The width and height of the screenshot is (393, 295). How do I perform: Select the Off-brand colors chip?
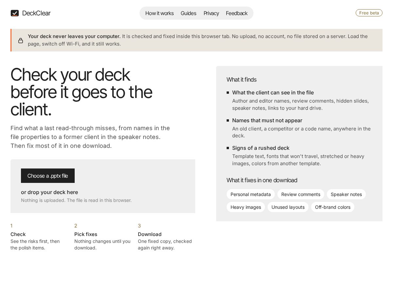tap(333, 207)
